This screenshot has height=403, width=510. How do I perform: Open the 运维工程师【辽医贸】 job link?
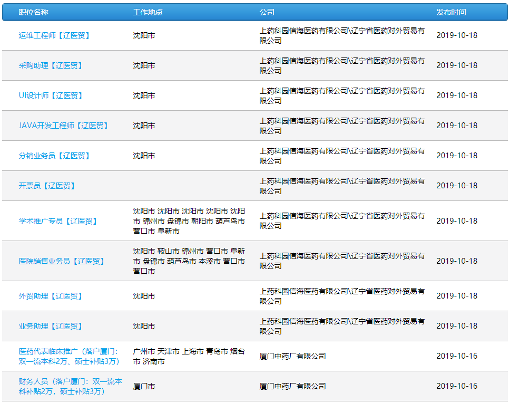tap(54, 35)
